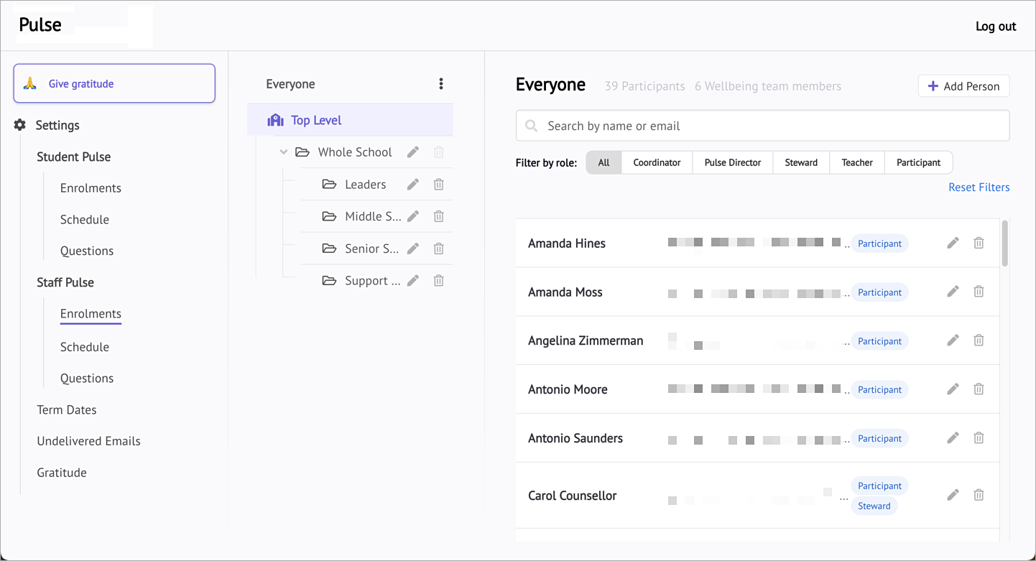The width and height of the screenshot is (1036, 561).
Task: Click the delete trash icon for Antonio Moore
Action: coord(979,388)
